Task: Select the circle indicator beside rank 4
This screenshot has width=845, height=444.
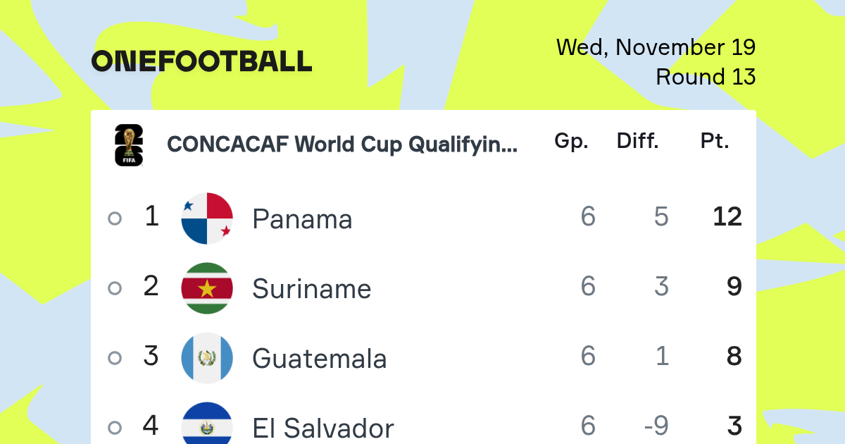Action: click(x=115, y=427)
